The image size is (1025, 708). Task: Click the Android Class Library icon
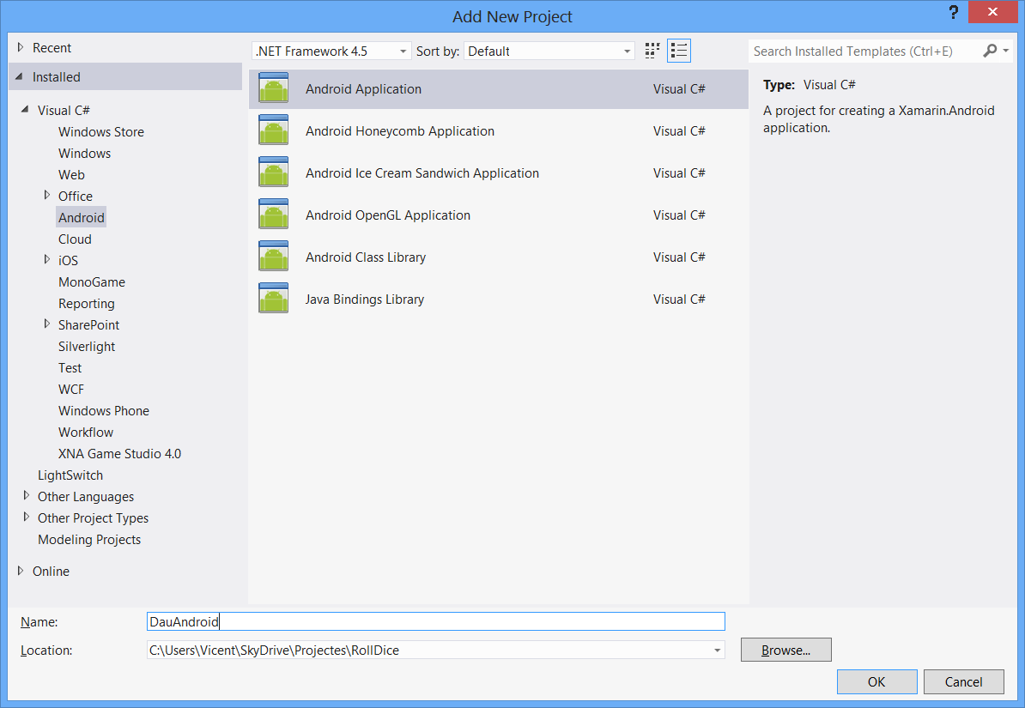click(273, 257)
